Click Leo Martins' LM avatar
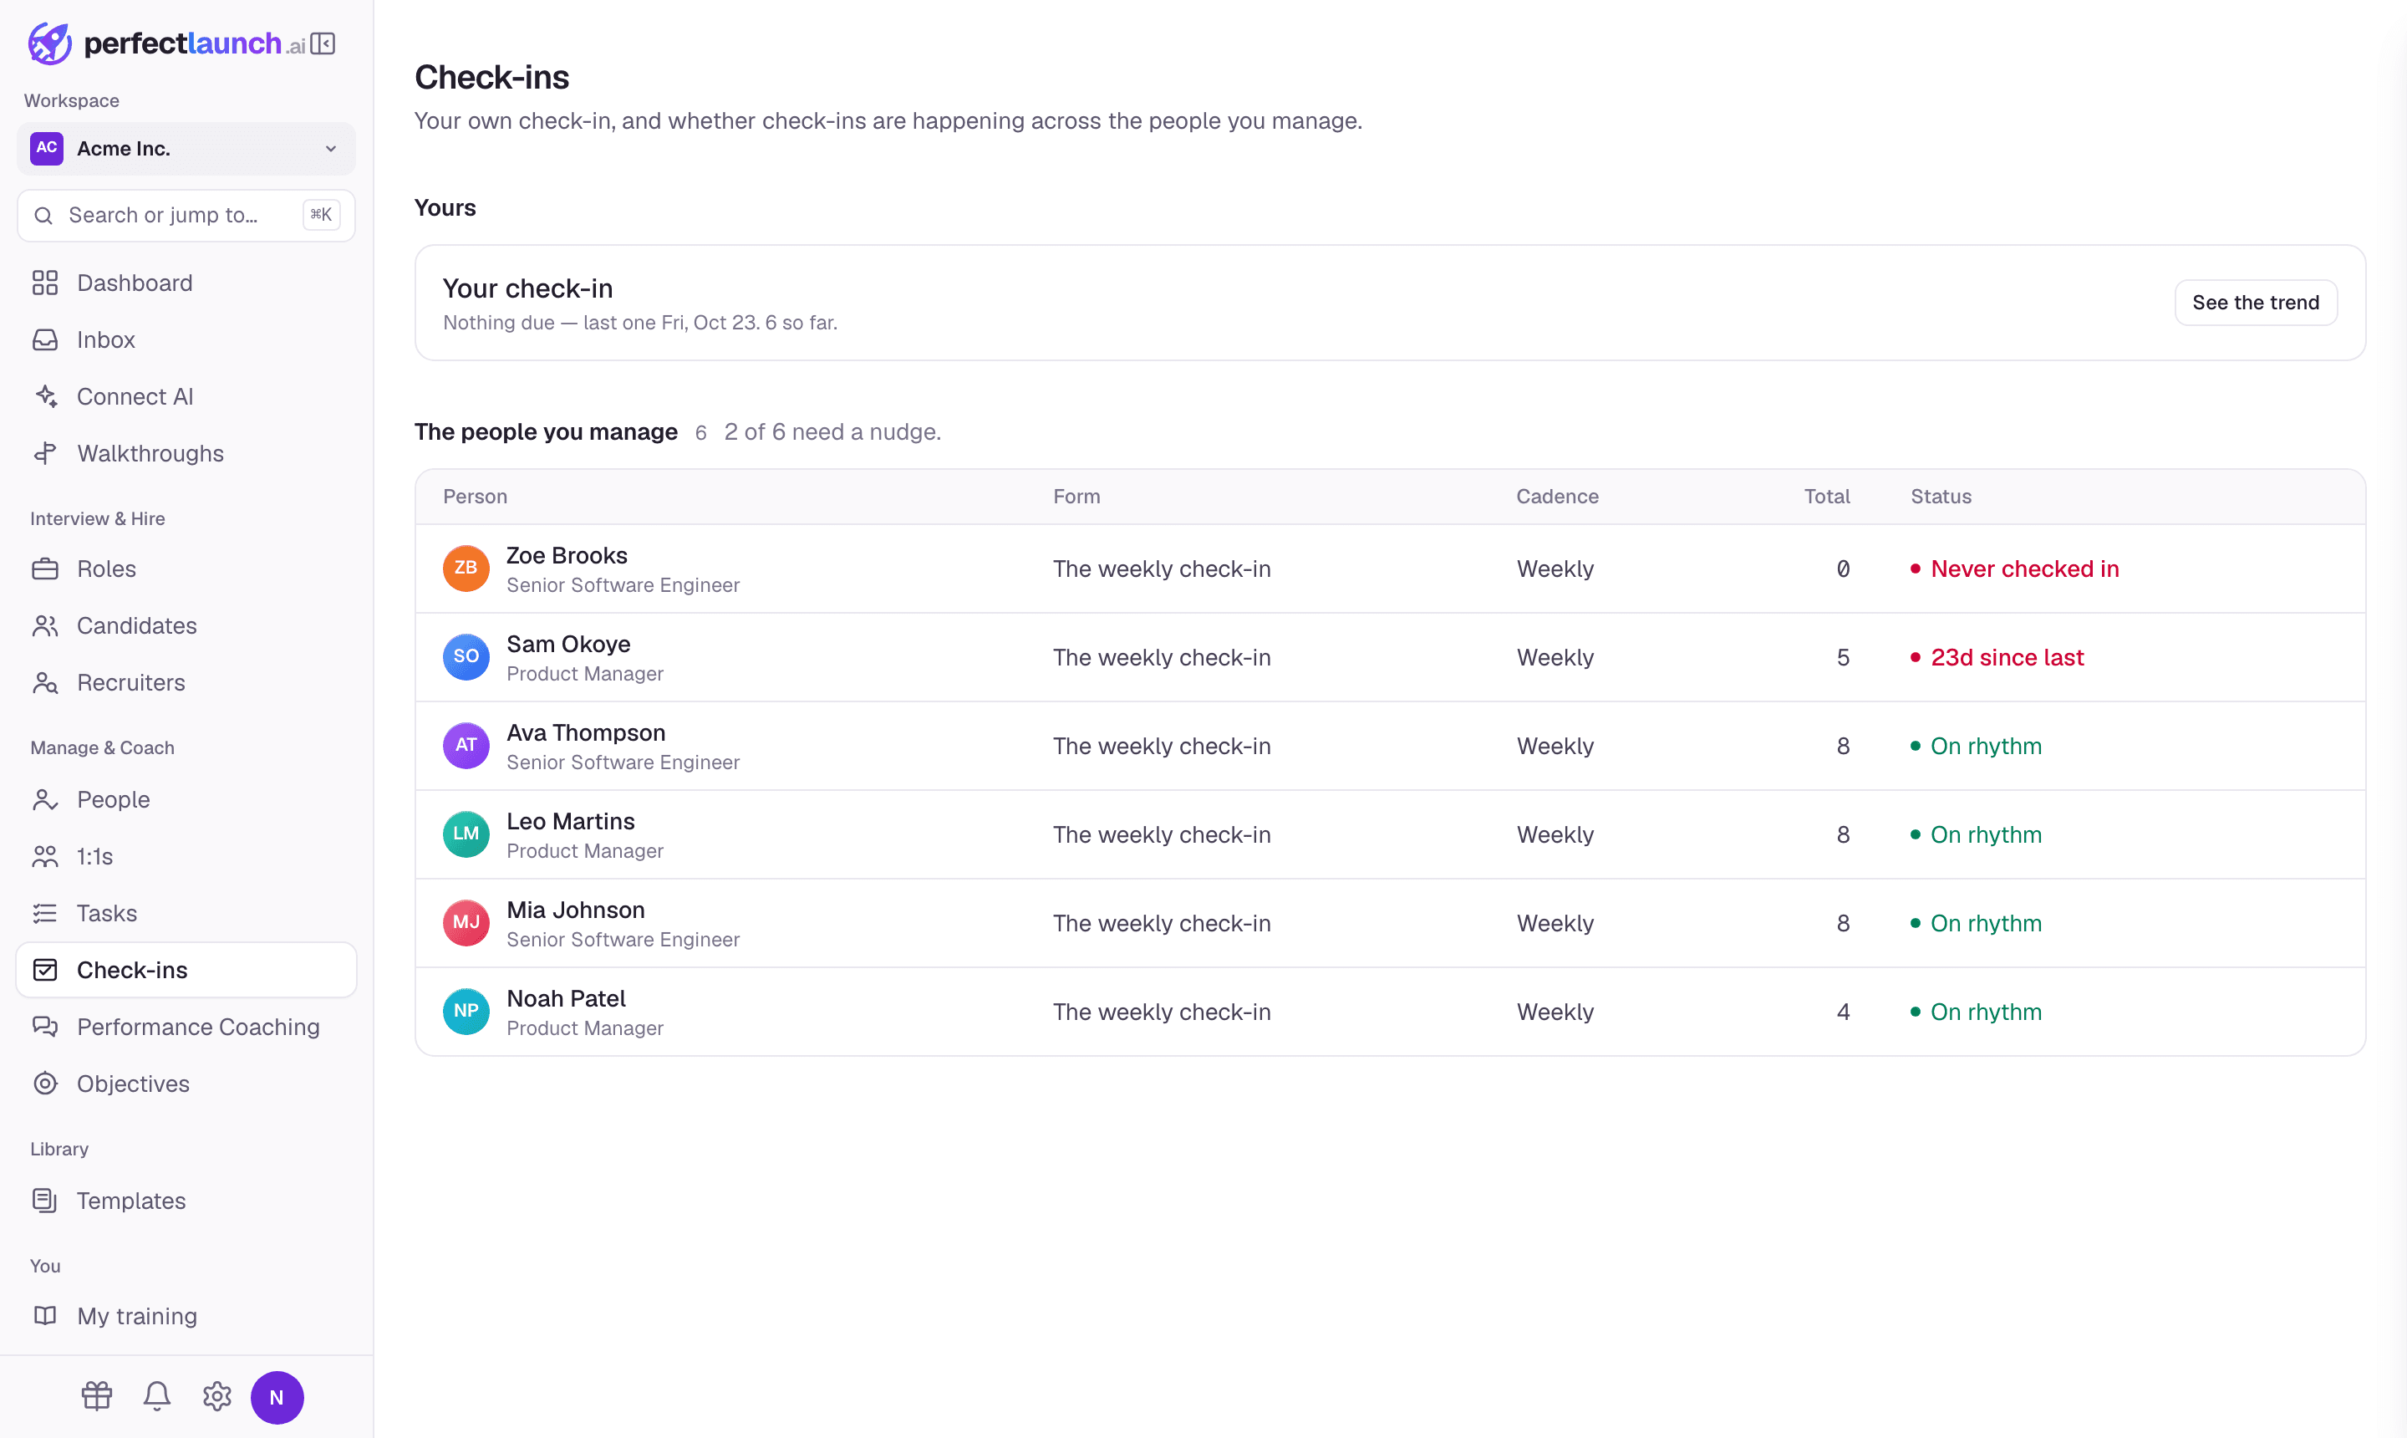Image resolution: width=2407 pixels, height=1438 pixels. 466,834
